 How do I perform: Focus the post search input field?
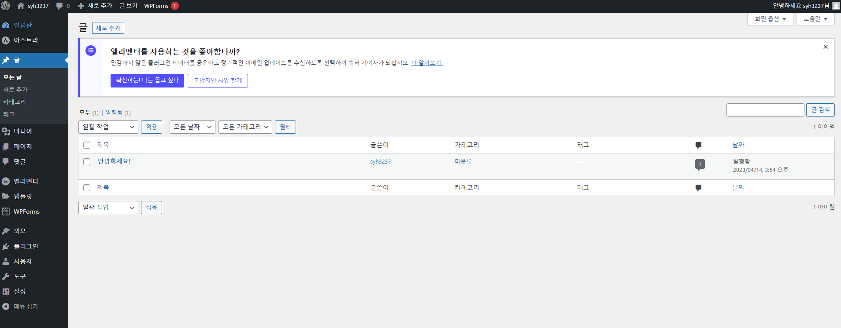point(765,110)
